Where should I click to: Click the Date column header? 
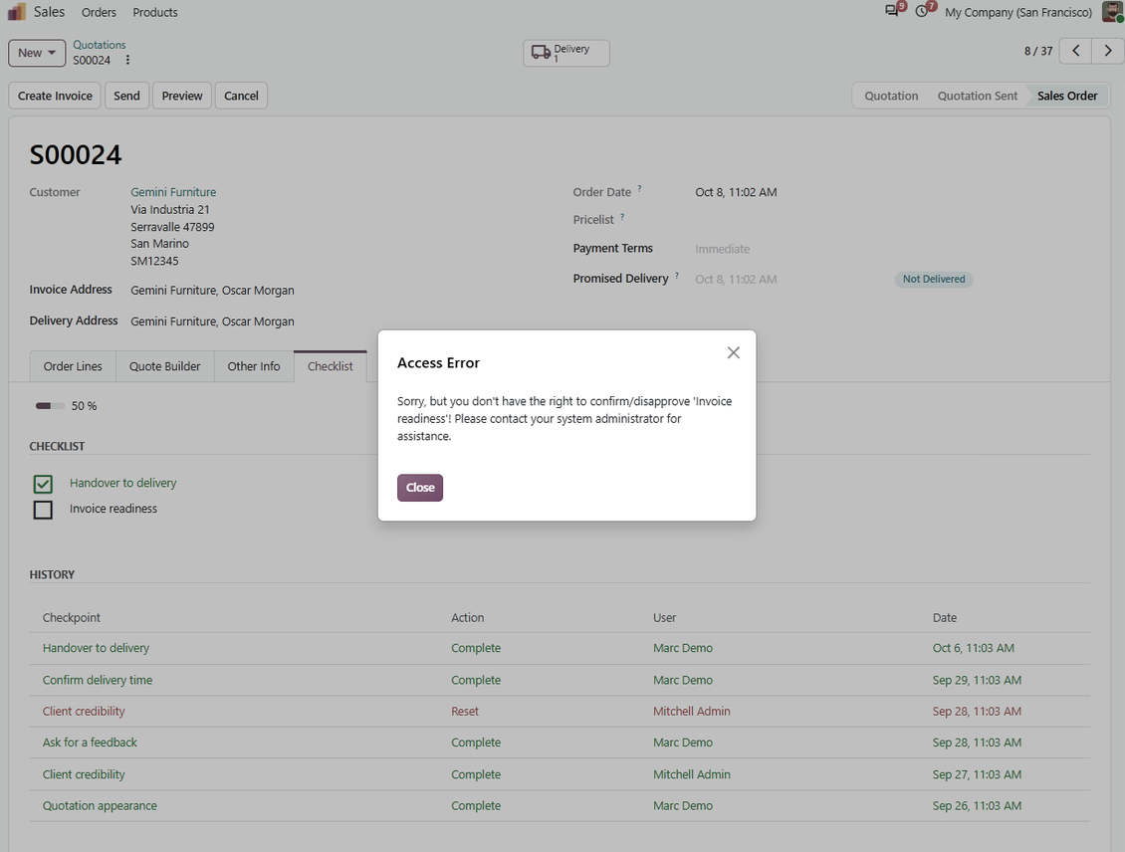945,617
